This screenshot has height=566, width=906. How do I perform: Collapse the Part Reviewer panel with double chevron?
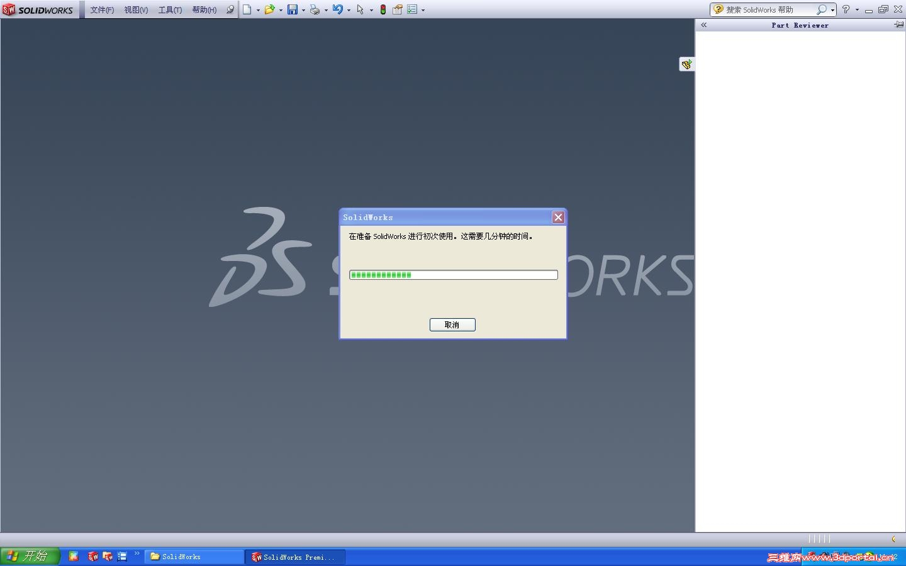pos(704,25)
